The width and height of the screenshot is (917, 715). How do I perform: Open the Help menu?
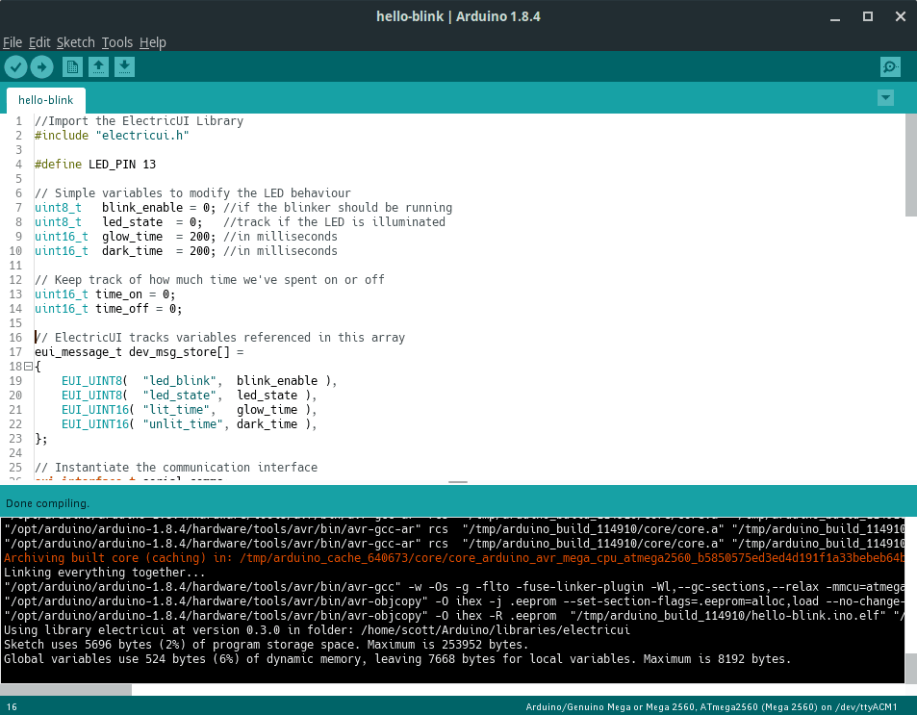153,42
